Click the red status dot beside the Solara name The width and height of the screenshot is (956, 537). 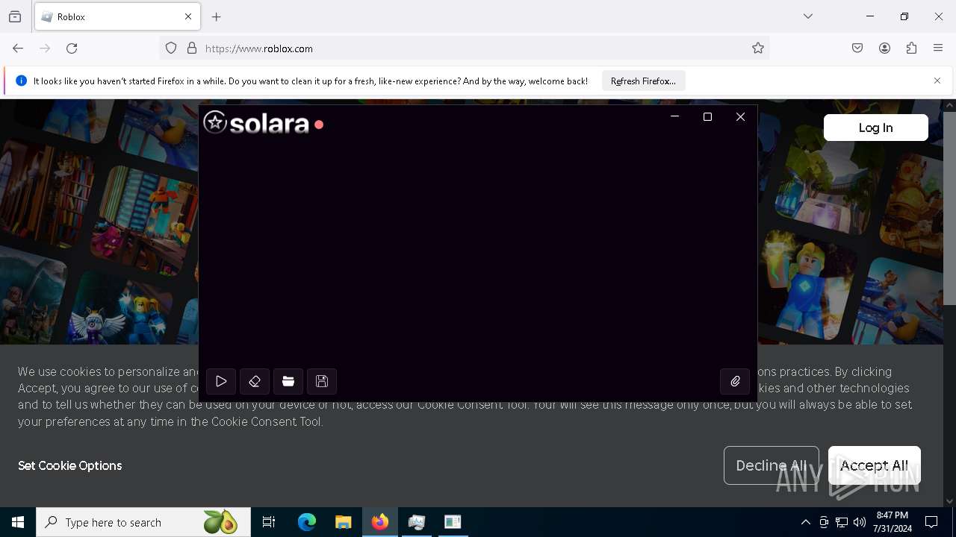[319, 125]
